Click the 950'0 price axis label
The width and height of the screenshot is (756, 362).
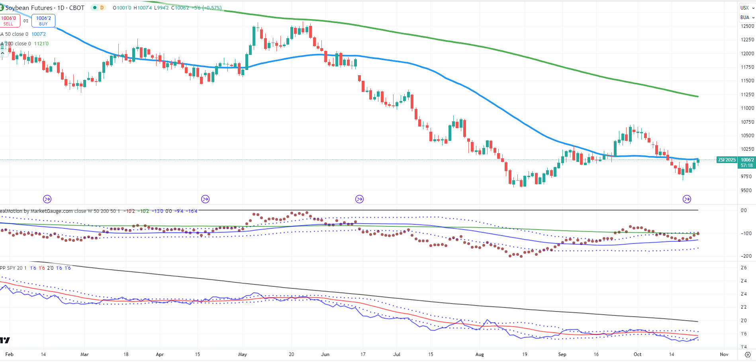pyautogui.click(x=746, y=191)
